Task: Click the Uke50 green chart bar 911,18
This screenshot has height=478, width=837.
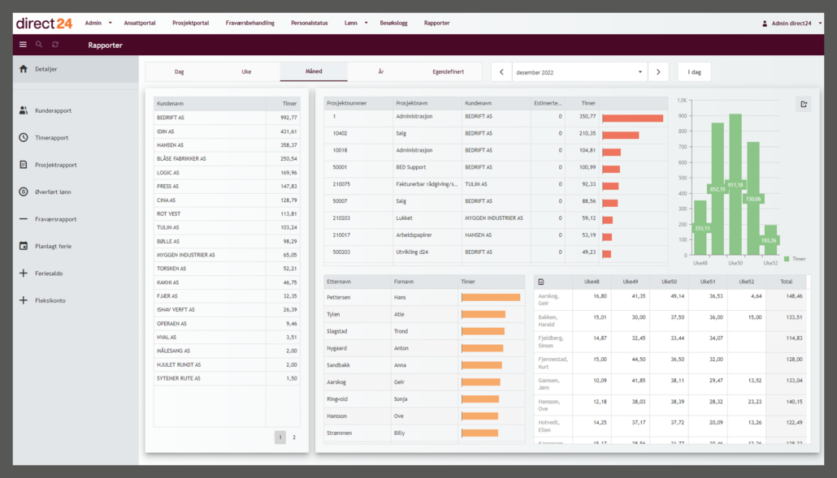Action: pyautogui.click(x=735, y=184)
